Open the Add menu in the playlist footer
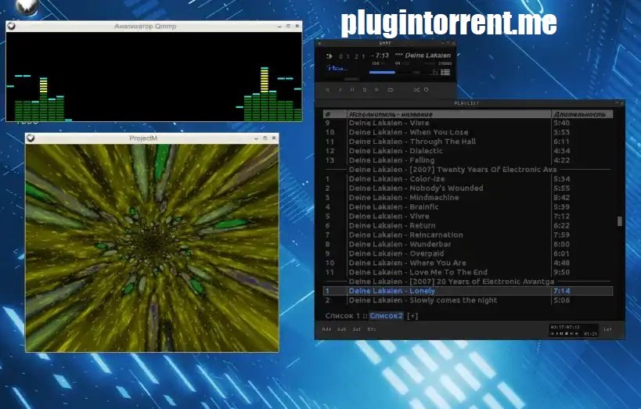This screenshot has height=409, width=641. (326, 329)
